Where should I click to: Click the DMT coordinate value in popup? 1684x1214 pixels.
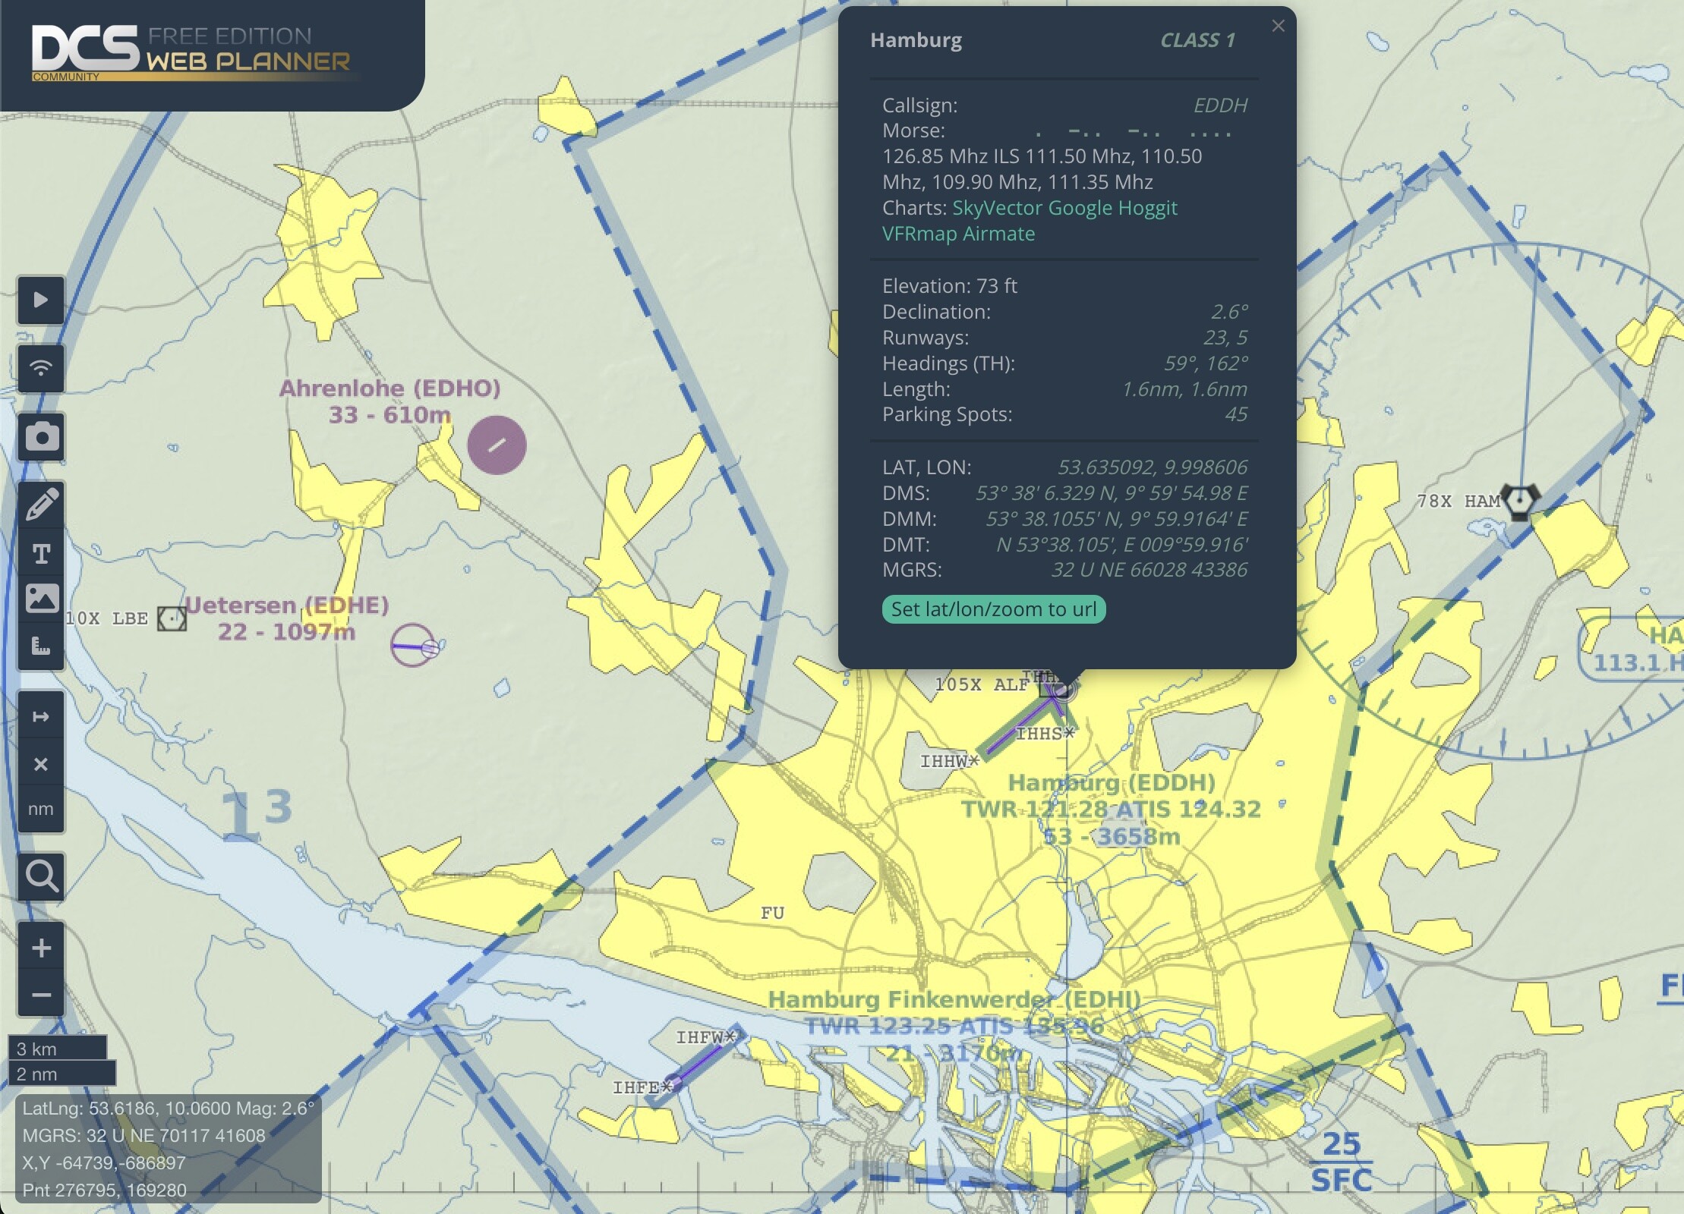[1121, 545]
